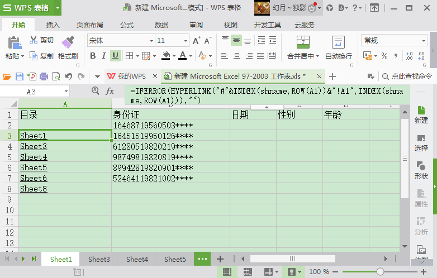Justify text alignment icon
437x278 pixels.
(x=260, y=56)
